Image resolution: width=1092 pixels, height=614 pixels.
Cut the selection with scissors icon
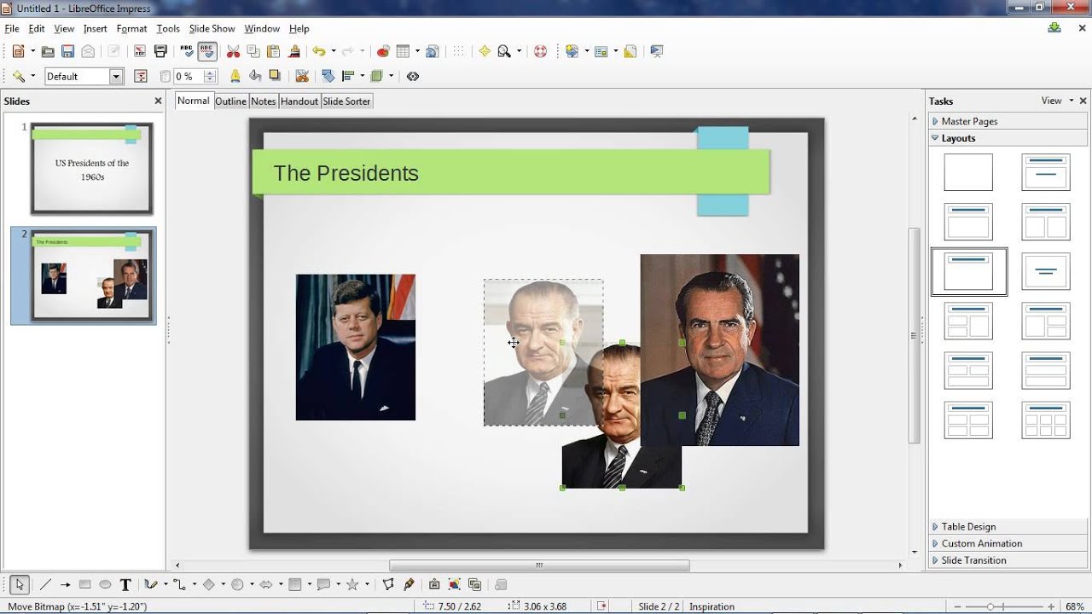point(233,51)
